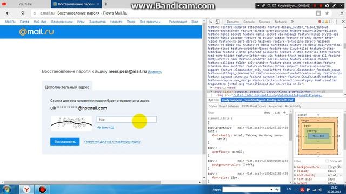Click the Bandicam pencil drawing icon

334,5
